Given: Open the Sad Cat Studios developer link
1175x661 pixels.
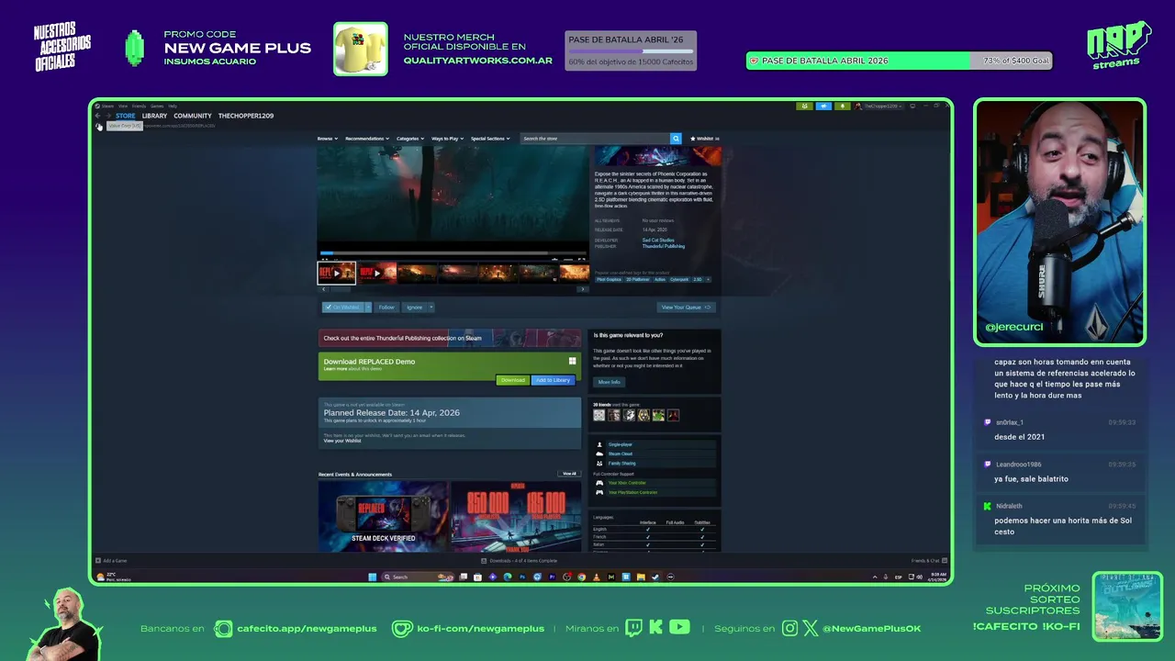Looking at the screenshot, I should 658,241.
